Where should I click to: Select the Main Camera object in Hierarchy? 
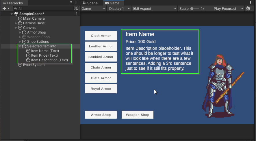34,18
